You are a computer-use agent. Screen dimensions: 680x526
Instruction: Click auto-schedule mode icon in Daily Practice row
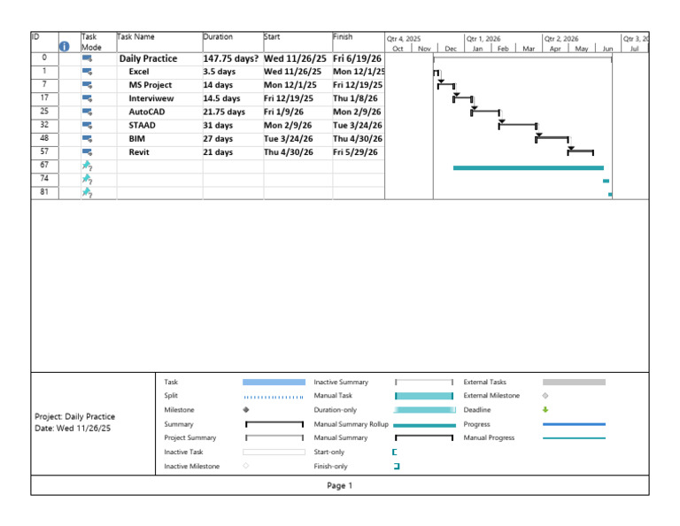pyautogui.click(x=87, y=58)
